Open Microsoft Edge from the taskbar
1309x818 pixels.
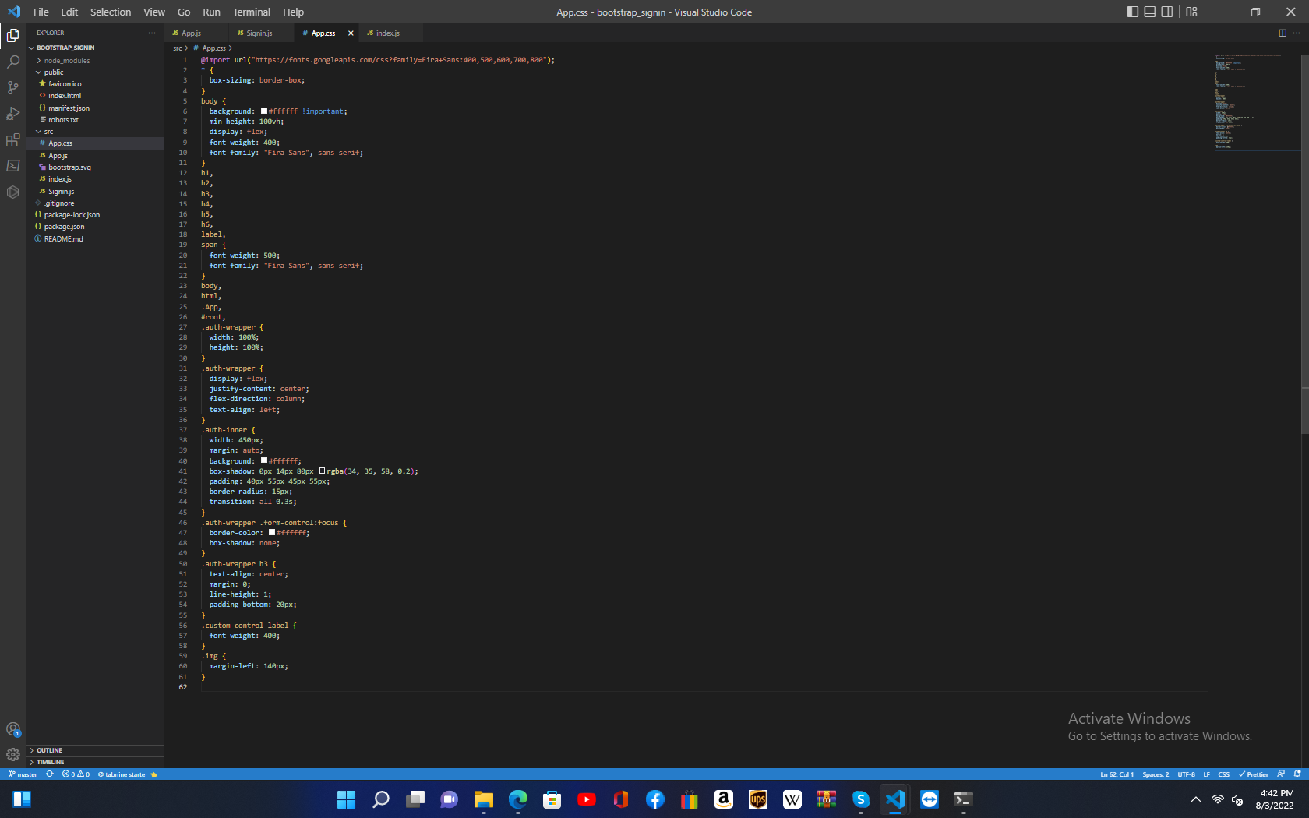point(517,799)
